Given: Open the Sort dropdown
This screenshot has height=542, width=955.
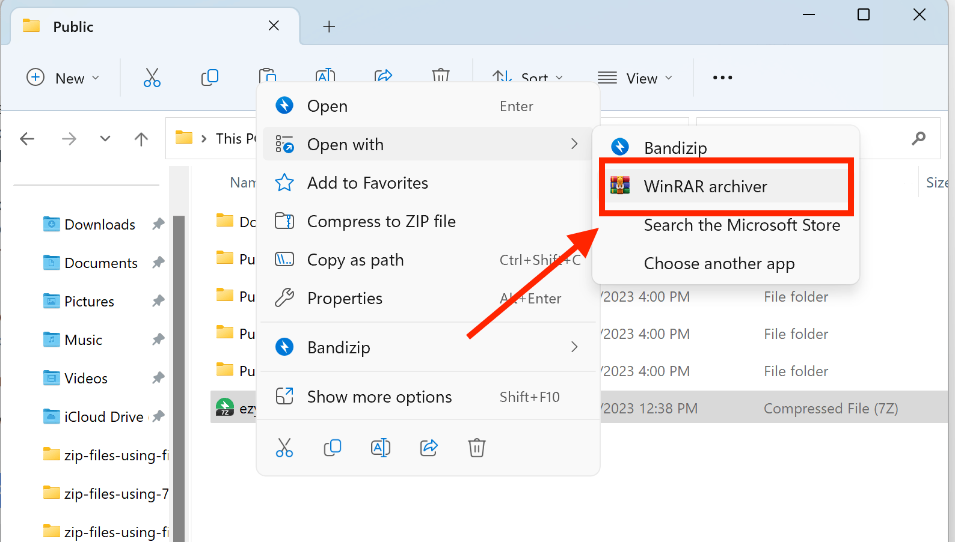Looking at the screenshot, I should [527, 78].
